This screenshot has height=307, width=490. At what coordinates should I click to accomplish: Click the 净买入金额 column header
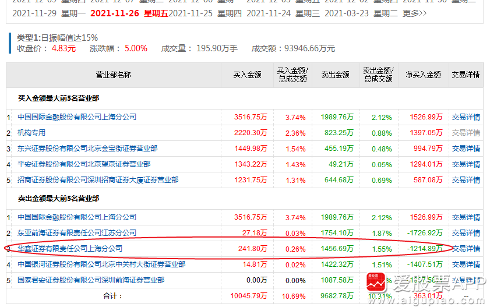tap(423, 75)
